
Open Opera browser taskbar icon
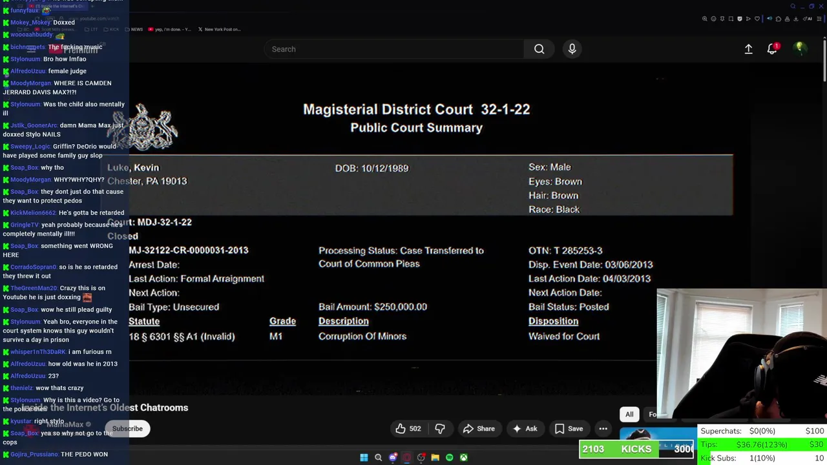(x=407, y=457)
